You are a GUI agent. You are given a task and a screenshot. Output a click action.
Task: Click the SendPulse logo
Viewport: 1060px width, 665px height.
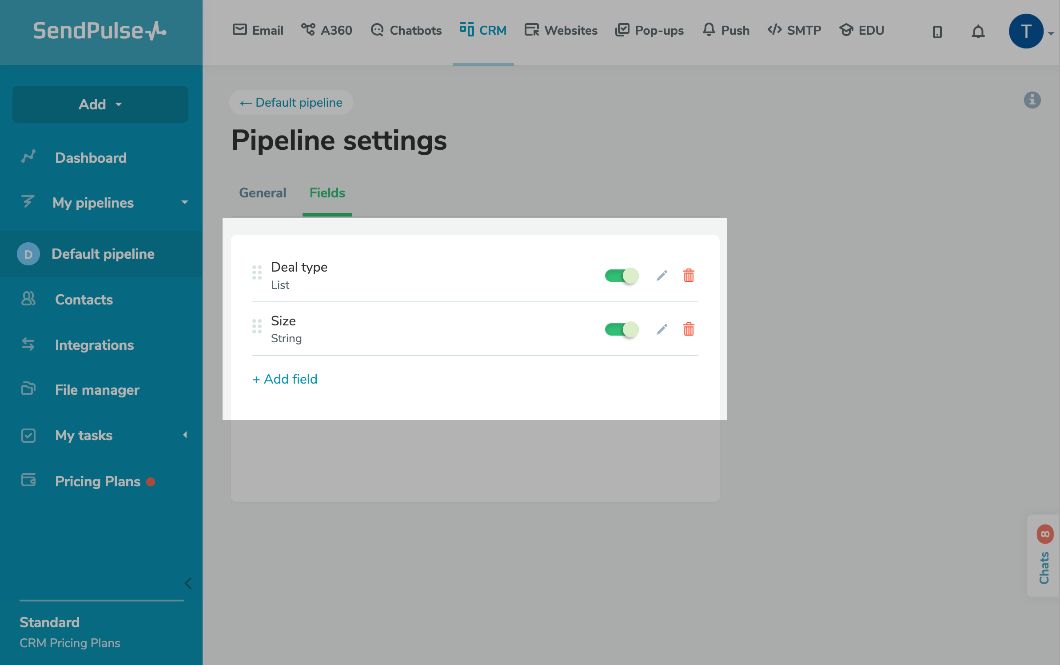100,31
